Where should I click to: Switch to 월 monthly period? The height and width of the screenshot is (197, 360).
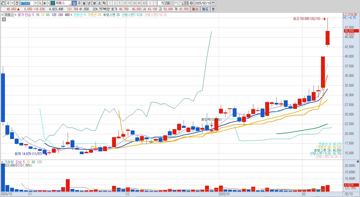[x=84, y=3]
